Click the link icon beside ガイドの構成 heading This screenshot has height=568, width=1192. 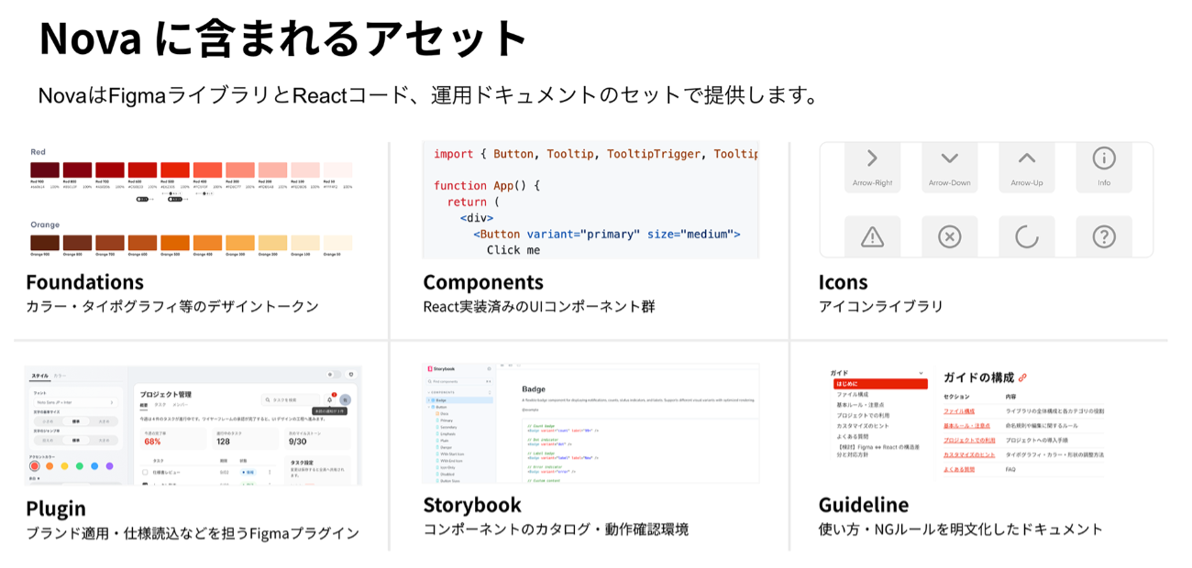(1022, 377)
